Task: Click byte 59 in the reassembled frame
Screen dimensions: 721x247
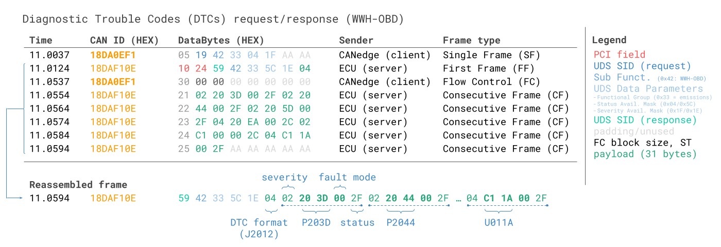Action: (184, 198)
